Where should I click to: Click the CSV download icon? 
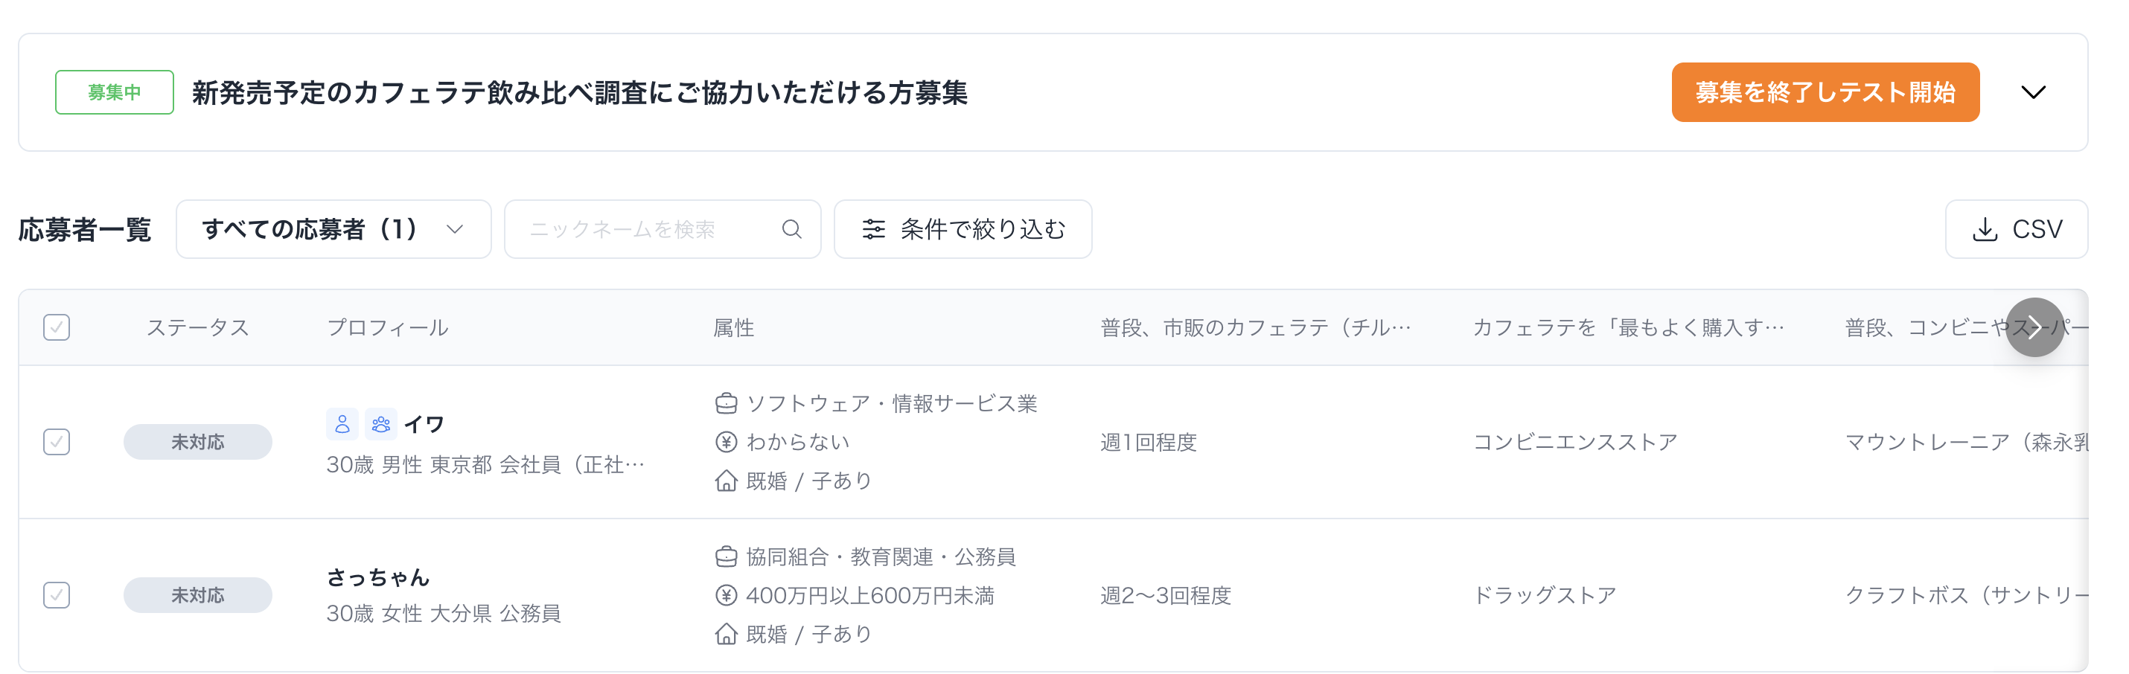click(x=1985, y=229)
